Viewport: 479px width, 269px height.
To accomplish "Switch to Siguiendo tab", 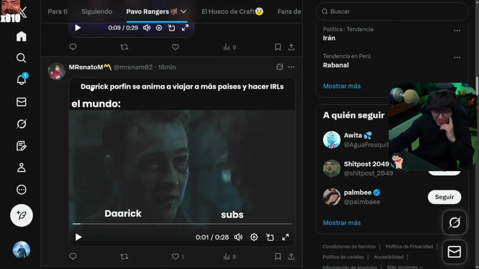I will click(x=97, y=12).
